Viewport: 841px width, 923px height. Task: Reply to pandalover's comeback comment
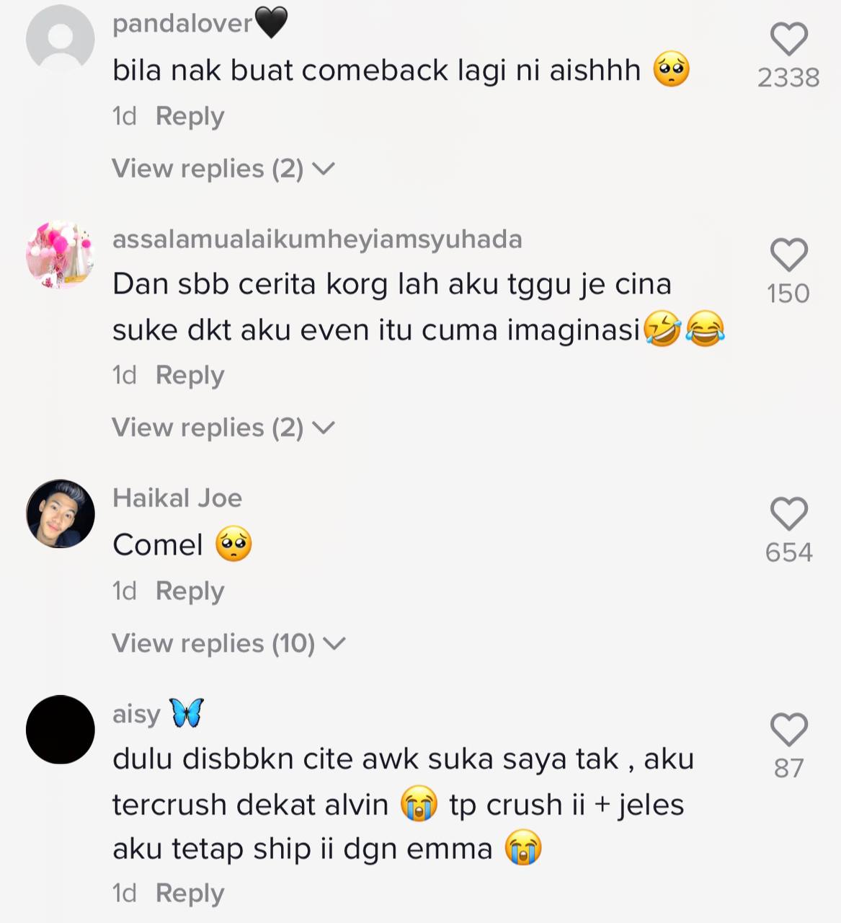(x=190, y=116)
